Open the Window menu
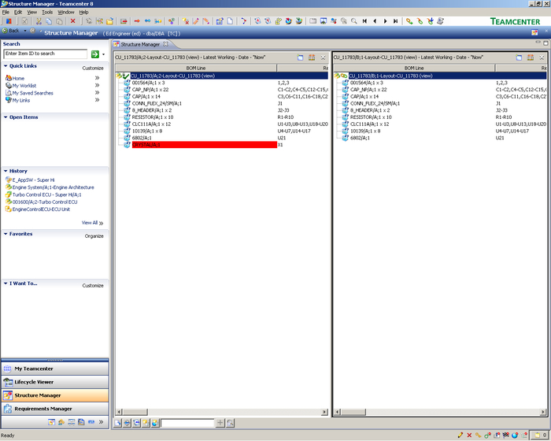 click(x=65, y=12)
